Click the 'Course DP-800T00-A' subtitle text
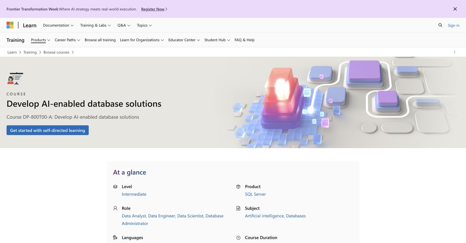466x243 pixels. [x=73, y=117]
